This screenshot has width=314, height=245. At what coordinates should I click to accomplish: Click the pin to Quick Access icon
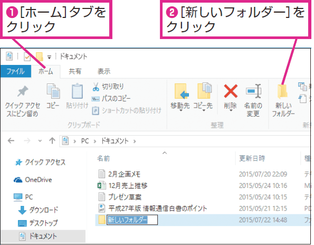[x=23, y=91]
